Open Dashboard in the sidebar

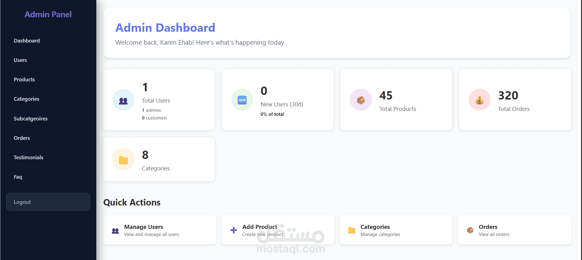click(27, 41)
